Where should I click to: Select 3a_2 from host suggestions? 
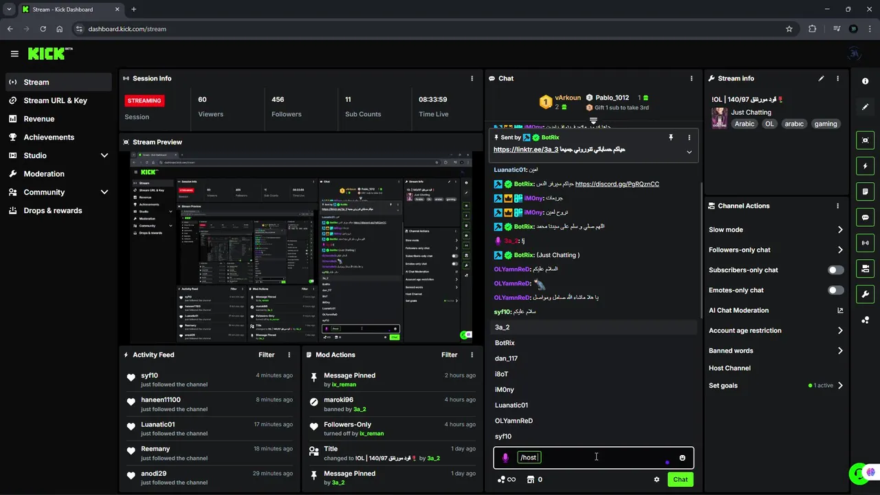pyautogui.click(x=593, y=327)
